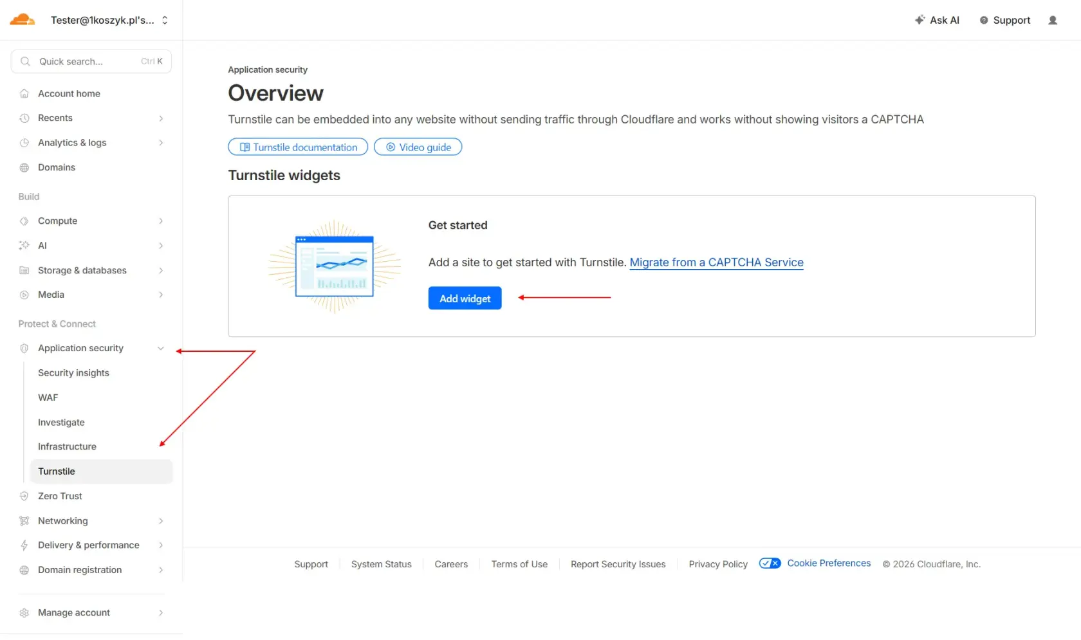Click the Support icon in the top bar
Screen dimensions: 1081x640
click(x=984, y=20)
